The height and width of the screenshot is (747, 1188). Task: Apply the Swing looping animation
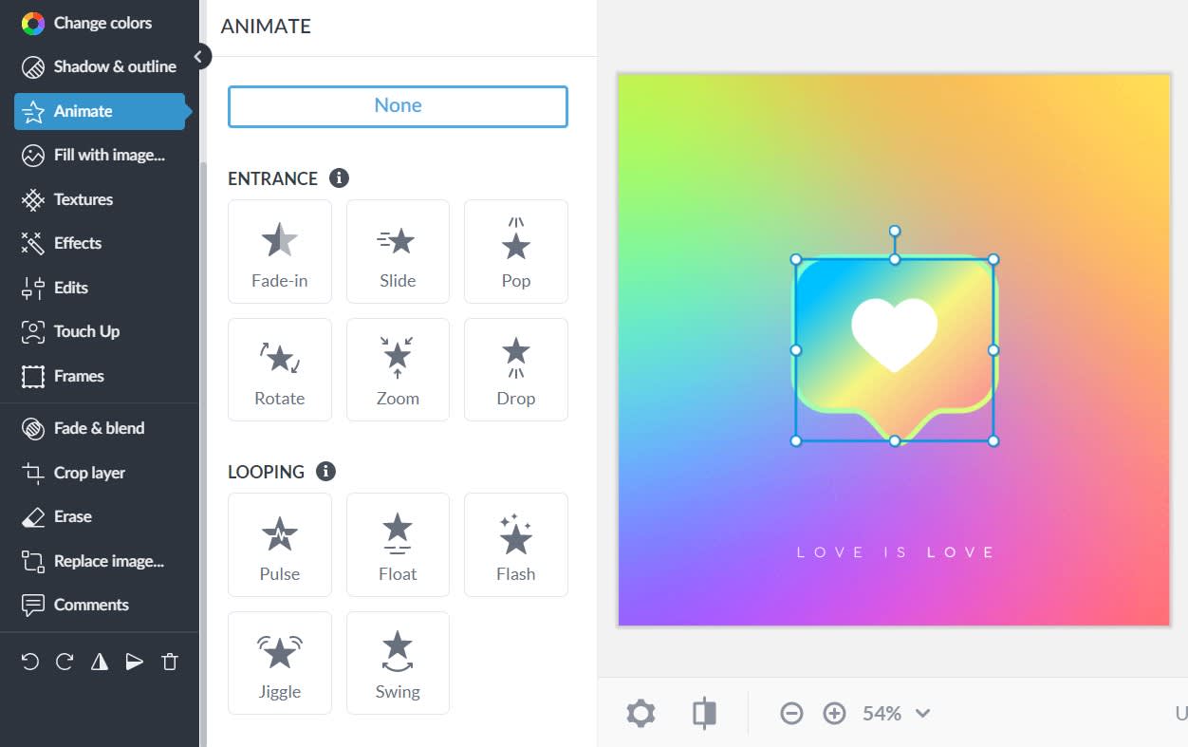click(398, 663)
